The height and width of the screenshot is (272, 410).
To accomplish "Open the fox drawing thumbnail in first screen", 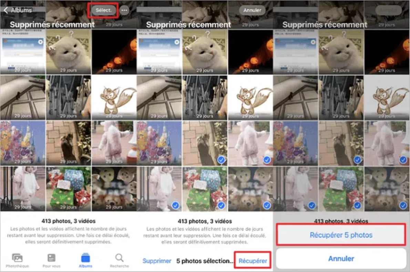I will [x=114, y=97].
